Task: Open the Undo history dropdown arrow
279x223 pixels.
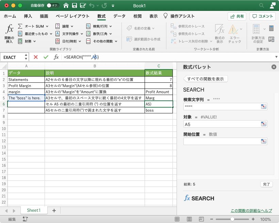Action: point(98,6)
